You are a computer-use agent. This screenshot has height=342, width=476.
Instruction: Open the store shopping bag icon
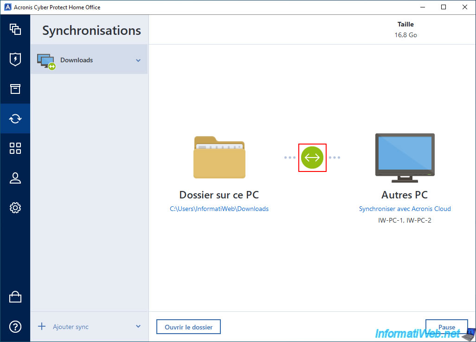coord(15,297)
